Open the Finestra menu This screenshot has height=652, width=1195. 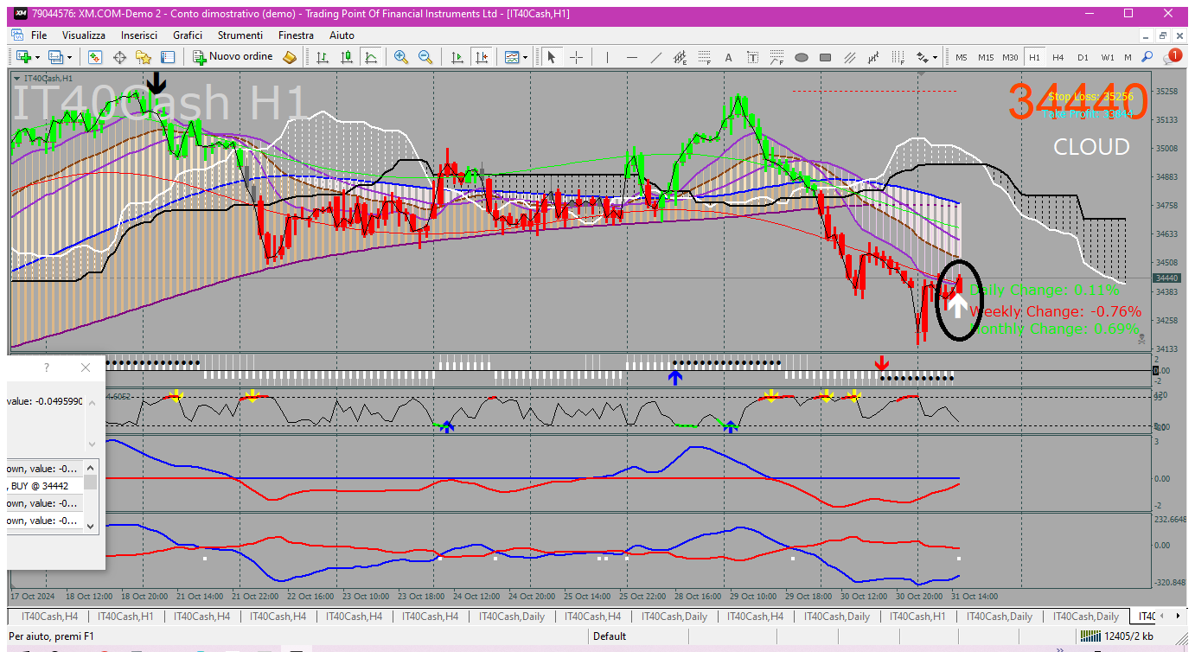(x=296, y=35)
